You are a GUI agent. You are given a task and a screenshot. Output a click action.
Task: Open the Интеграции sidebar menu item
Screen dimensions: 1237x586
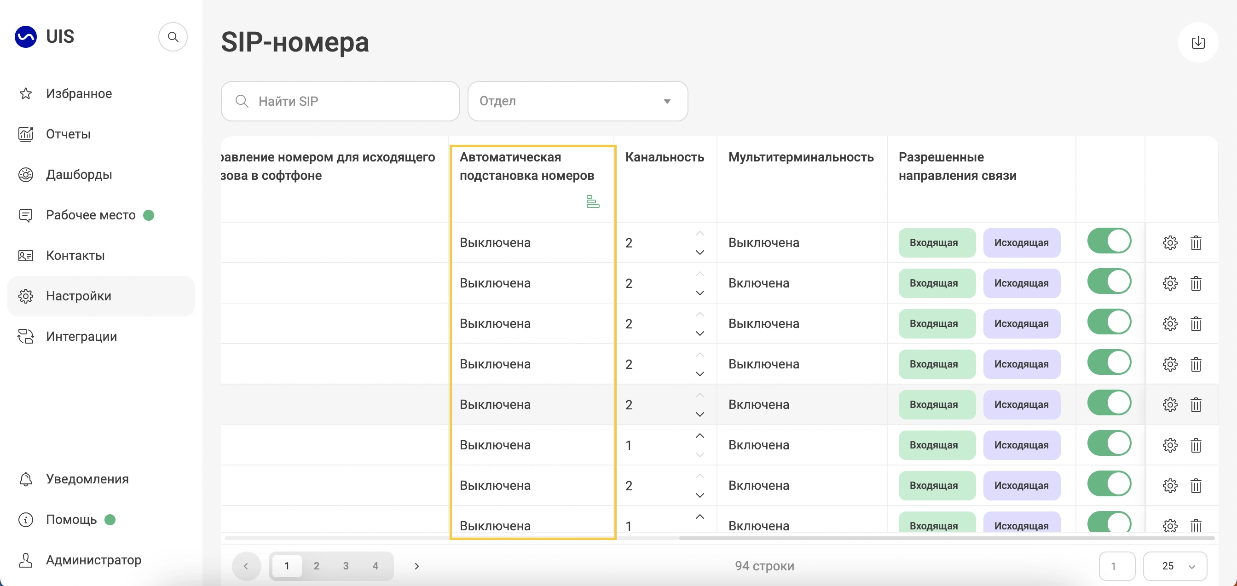point(81,336)
